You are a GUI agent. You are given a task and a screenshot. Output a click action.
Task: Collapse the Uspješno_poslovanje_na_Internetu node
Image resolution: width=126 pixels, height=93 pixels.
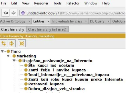coord(14,61)
